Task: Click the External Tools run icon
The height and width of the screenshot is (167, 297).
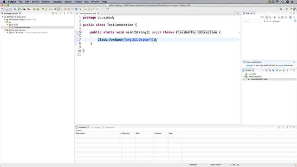Action: 28,9
